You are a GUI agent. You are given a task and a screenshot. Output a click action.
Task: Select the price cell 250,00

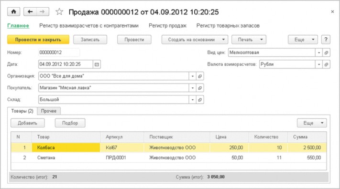click(229, 147)
